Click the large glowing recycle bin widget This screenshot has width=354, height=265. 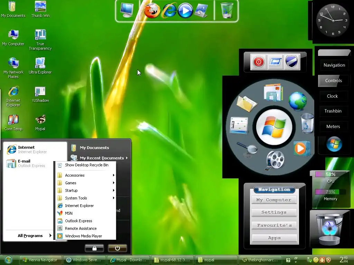point(329,229)
